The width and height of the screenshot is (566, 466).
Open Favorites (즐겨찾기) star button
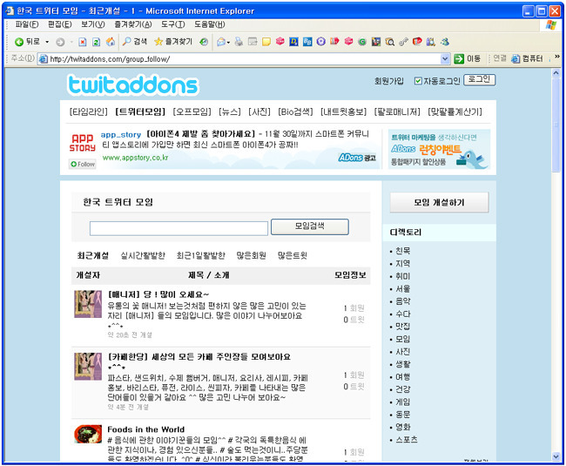[173, 42]
